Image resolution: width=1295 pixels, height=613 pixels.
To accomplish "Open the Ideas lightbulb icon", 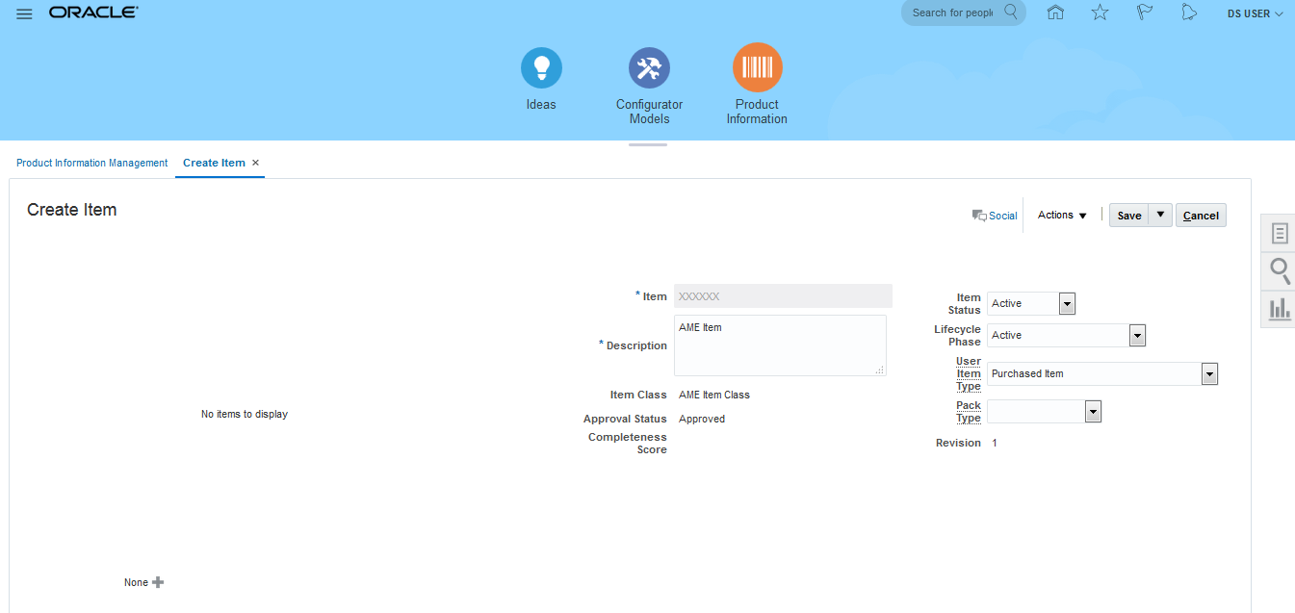I will click(541, 68).
